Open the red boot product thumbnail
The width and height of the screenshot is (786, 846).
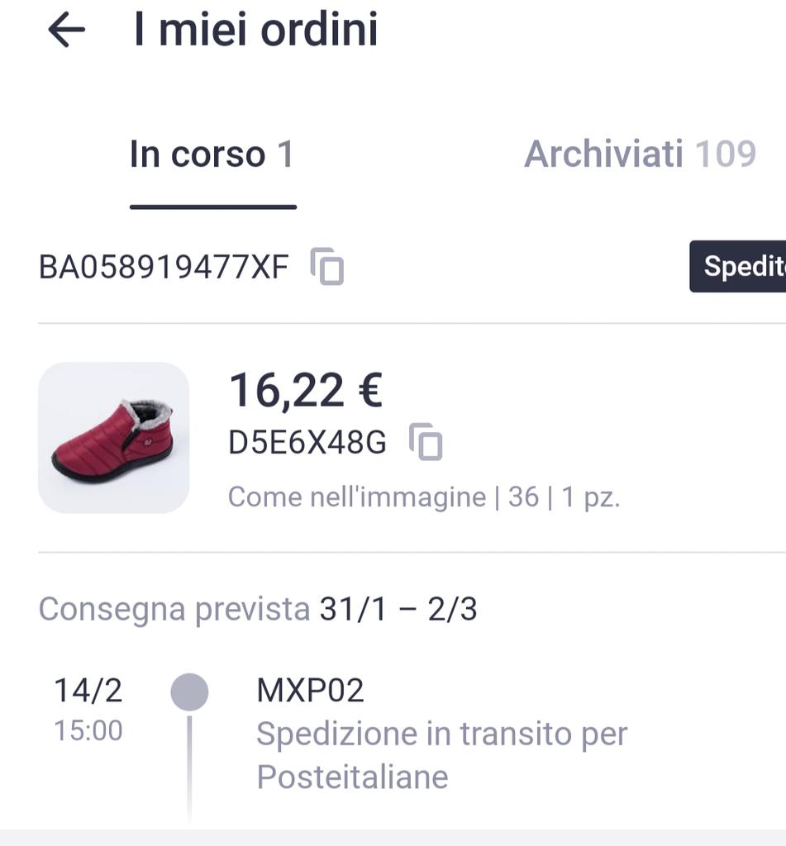(114, 437)
